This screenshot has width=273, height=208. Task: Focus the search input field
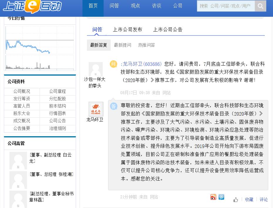tap(226, 6)
